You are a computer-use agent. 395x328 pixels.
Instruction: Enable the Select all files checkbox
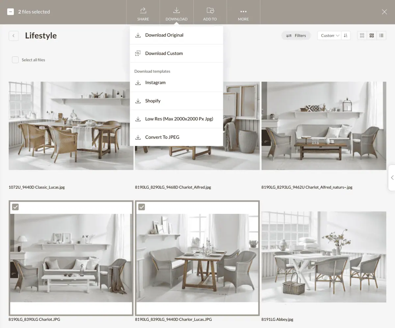[x=15, y=60]
